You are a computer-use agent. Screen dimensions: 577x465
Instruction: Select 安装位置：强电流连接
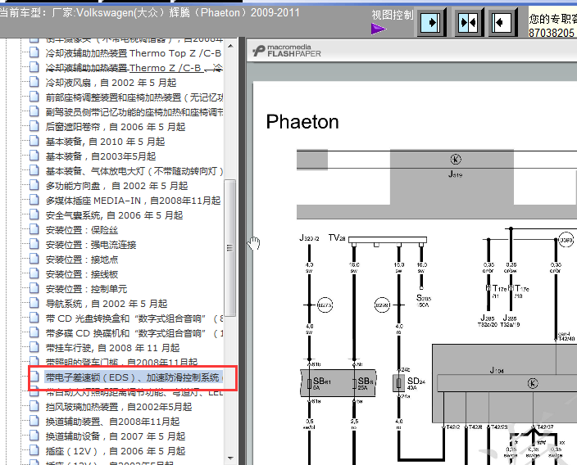[91, 245]
